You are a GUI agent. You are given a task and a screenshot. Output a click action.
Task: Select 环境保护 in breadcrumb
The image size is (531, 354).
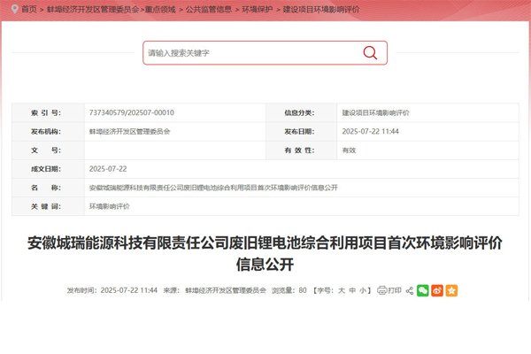tap(257, 8)
